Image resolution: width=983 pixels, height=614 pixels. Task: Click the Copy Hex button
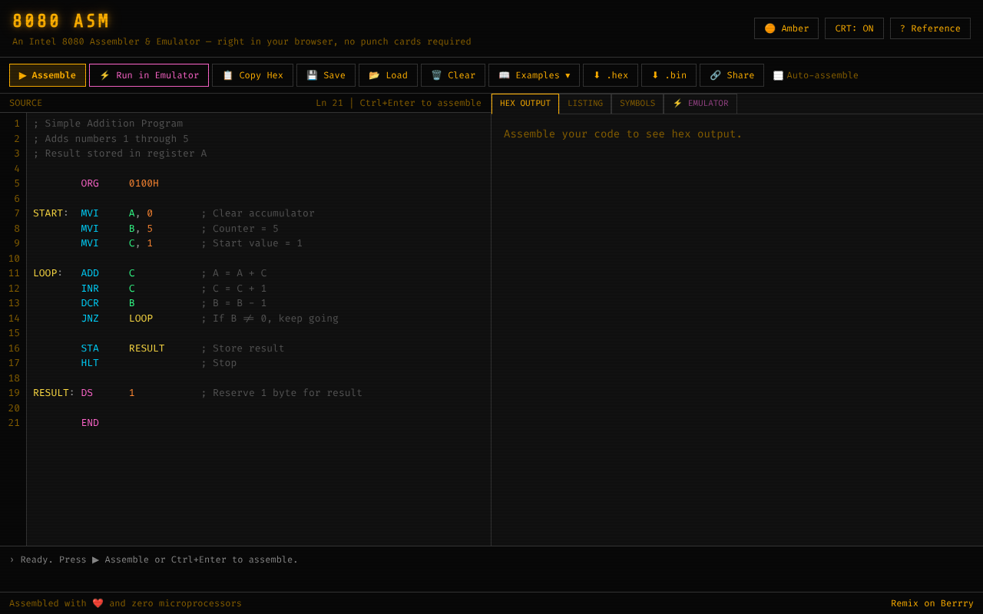[x=253, y=75]
